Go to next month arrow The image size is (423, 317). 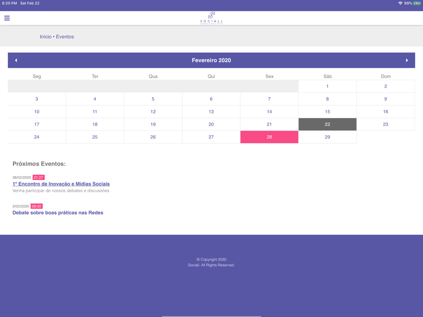[407, 60]
